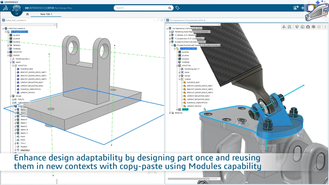Click the view cube icon
Viewport: 329px width, 185px height.
click(x=297, y=27)
